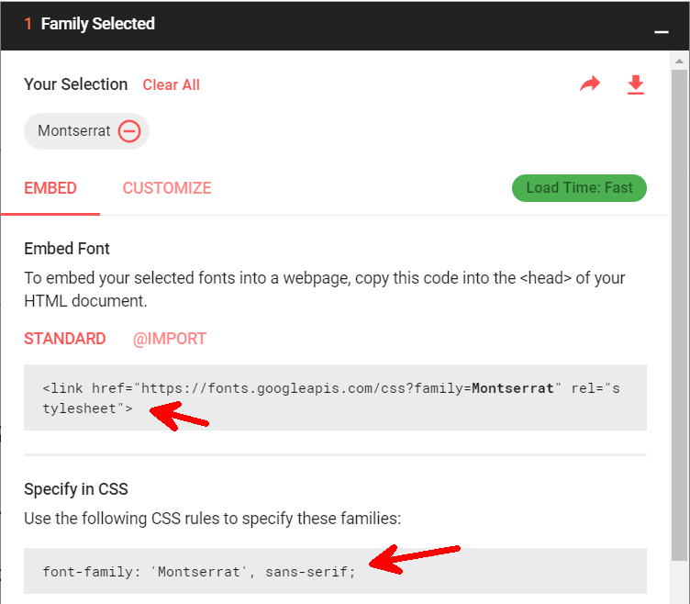Open the CUSTOMIZE tab

coord(167,188)
